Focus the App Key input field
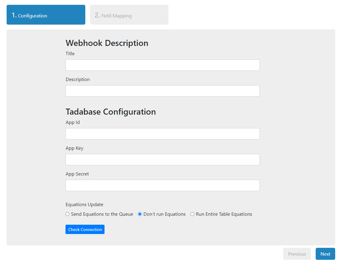The height and width of the screenshot is (264, 343). (162, 160)
